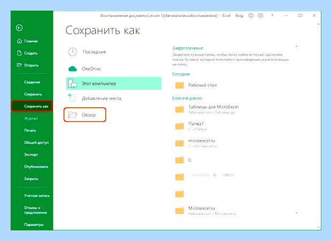Click folder icon next to C:

coord(179,160)
